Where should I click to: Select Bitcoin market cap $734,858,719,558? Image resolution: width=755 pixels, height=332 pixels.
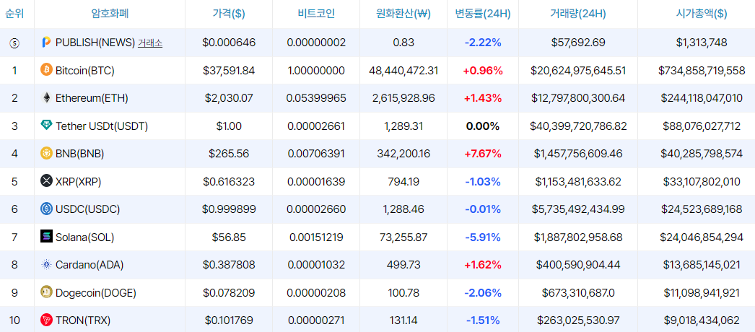click(702, 71)
